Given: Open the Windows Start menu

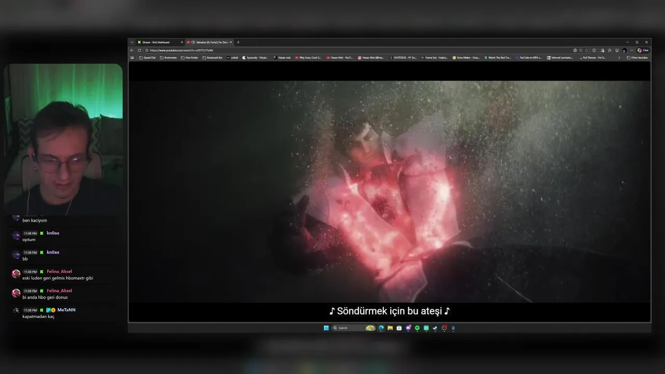Looking at the screenshot, I should 326,328.
